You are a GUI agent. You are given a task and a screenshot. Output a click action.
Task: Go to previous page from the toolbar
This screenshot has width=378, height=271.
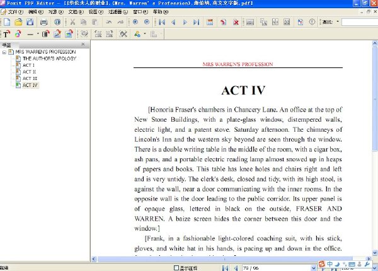[173, 22]
